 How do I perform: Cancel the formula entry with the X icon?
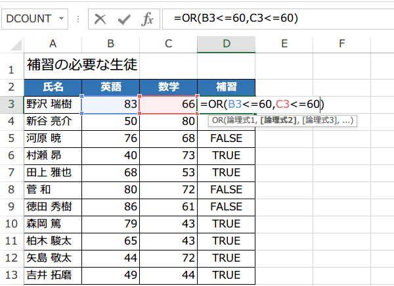tap(100, 19)
